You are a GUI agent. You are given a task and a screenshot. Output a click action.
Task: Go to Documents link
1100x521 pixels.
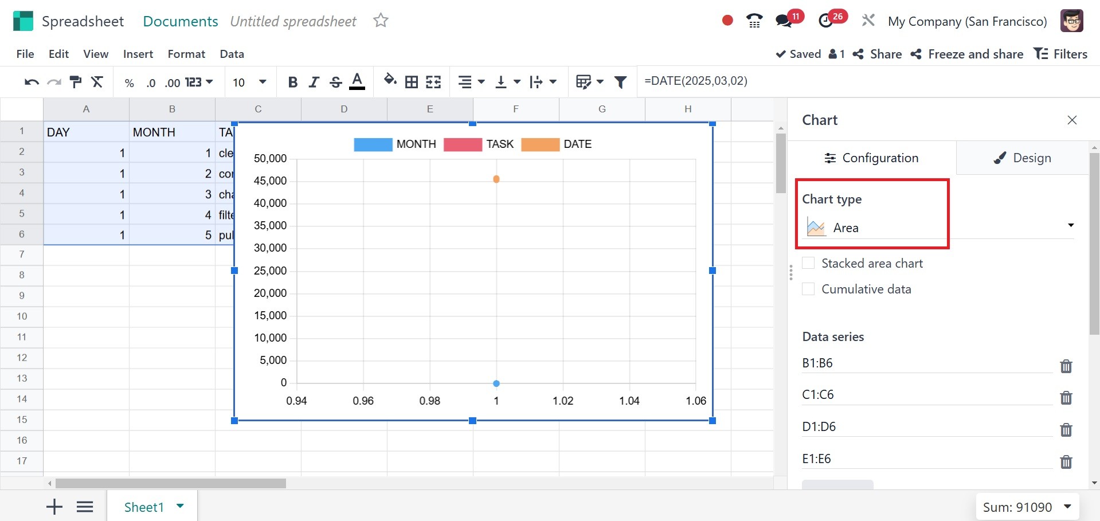click(181, 21)
